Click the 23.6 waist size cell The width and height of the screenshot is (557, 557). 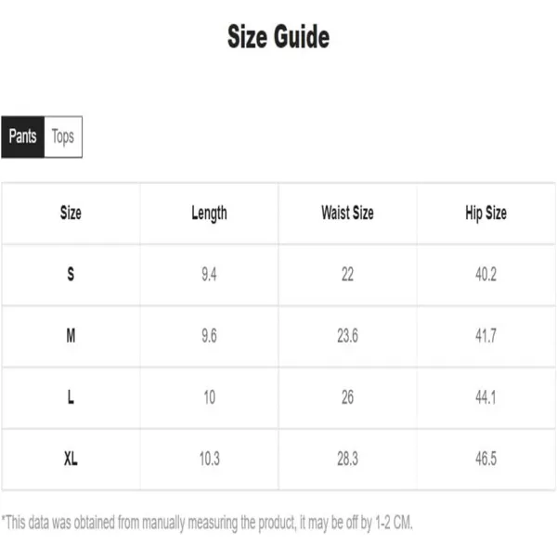[347, 336]
